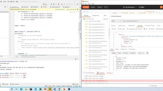Select the 'raw' body type radio
The image size is (163, 91).
[144, 29]
